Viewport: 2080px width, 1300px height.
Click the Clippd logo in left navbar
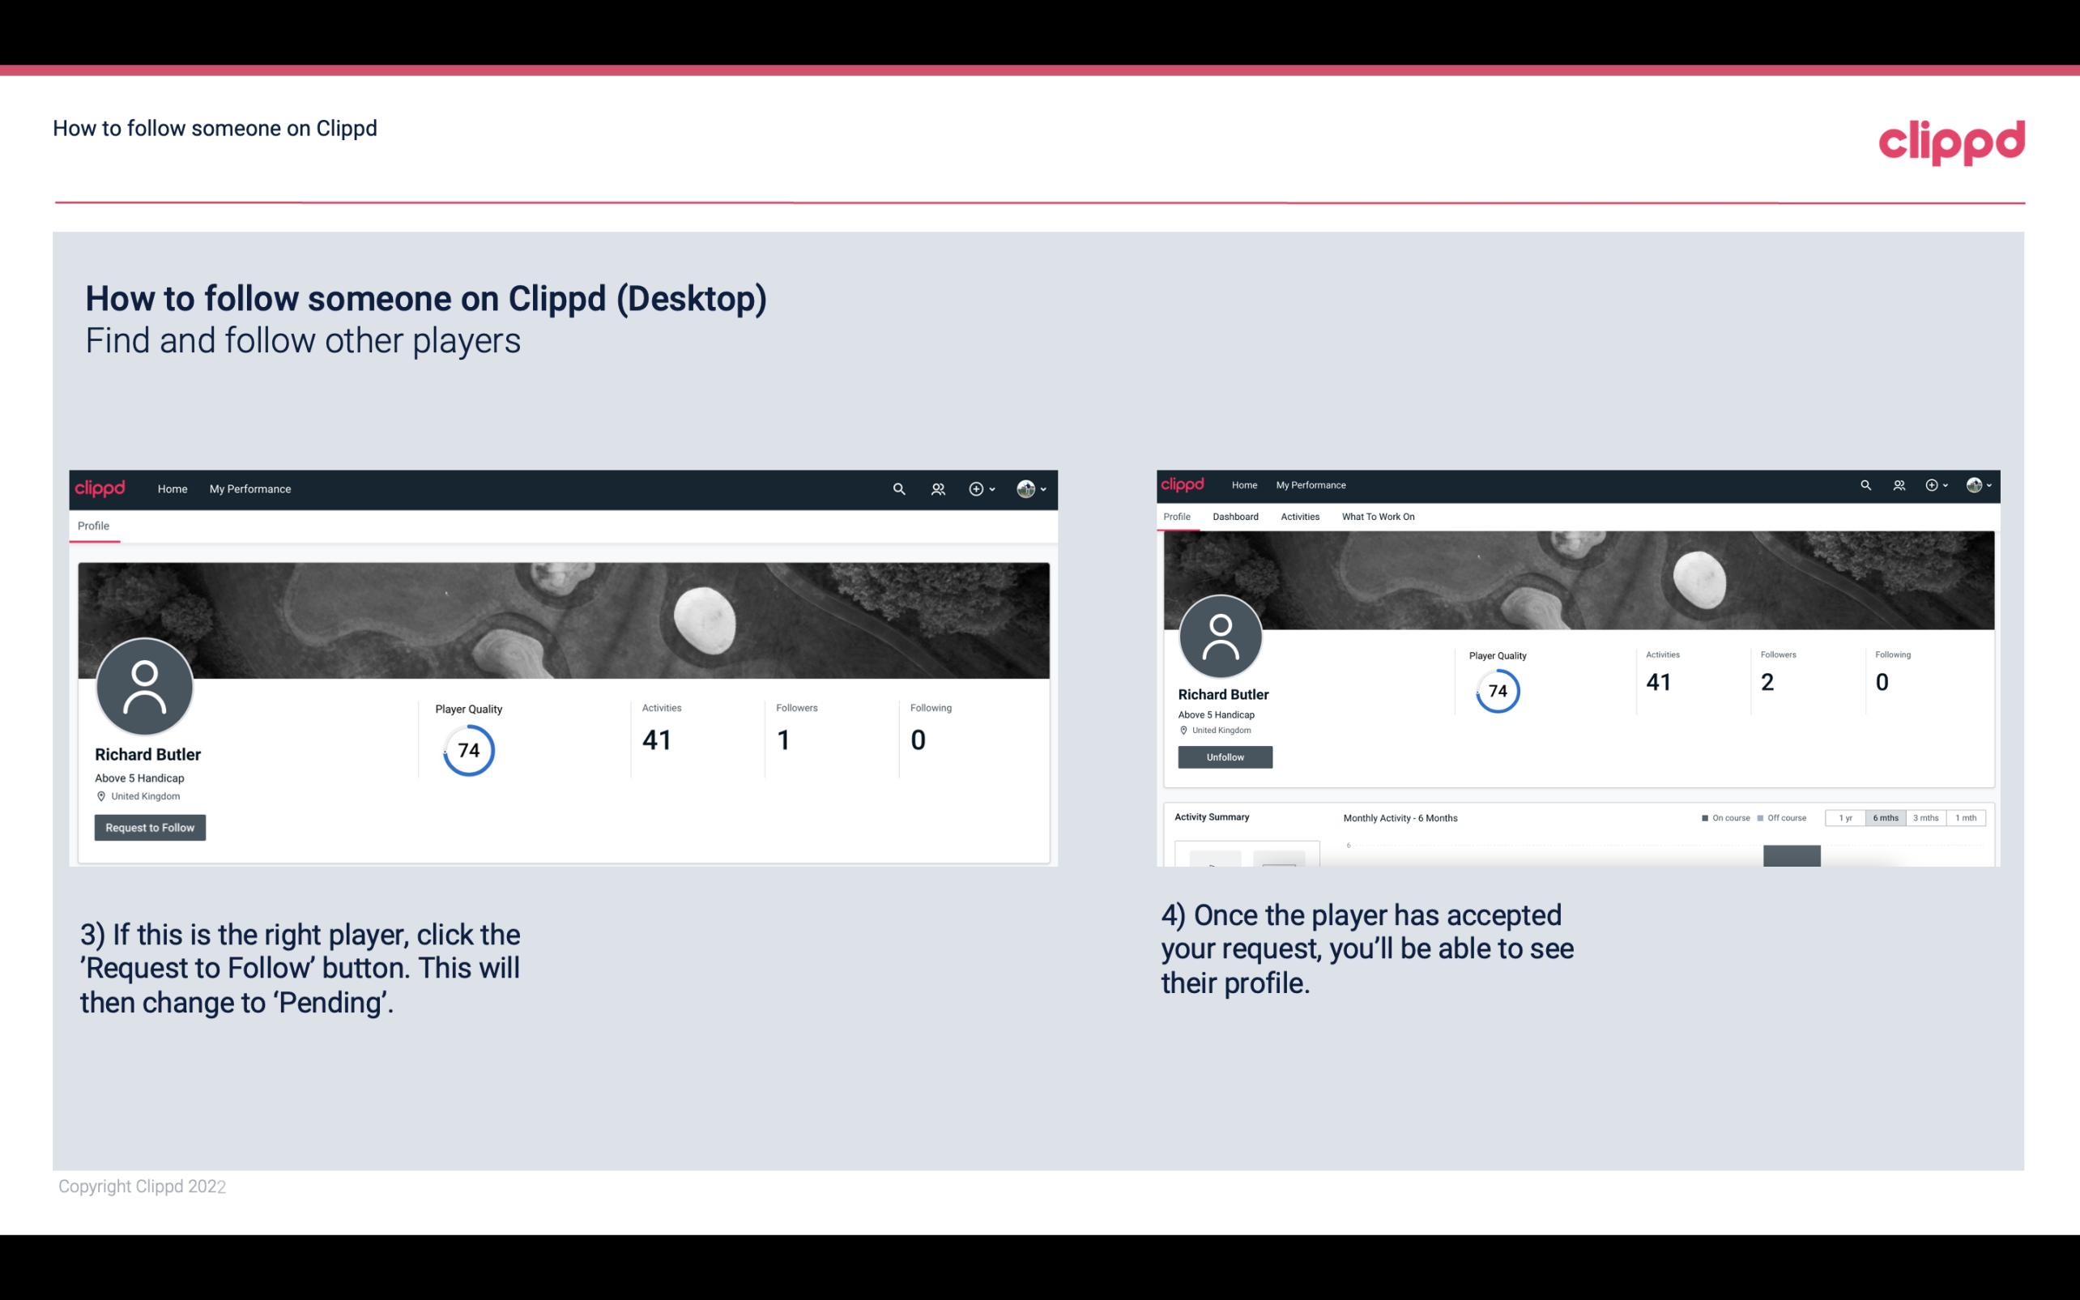click(x=100, y=487)
